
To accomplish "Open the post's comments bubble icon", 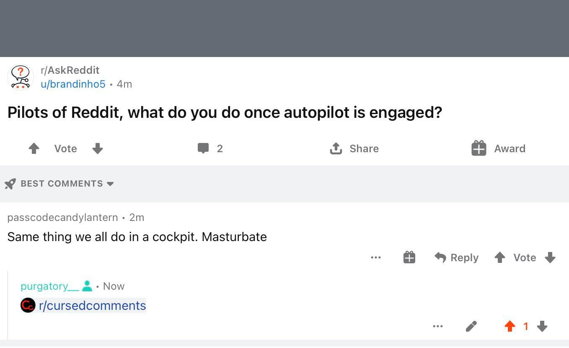I will (203, 148).
